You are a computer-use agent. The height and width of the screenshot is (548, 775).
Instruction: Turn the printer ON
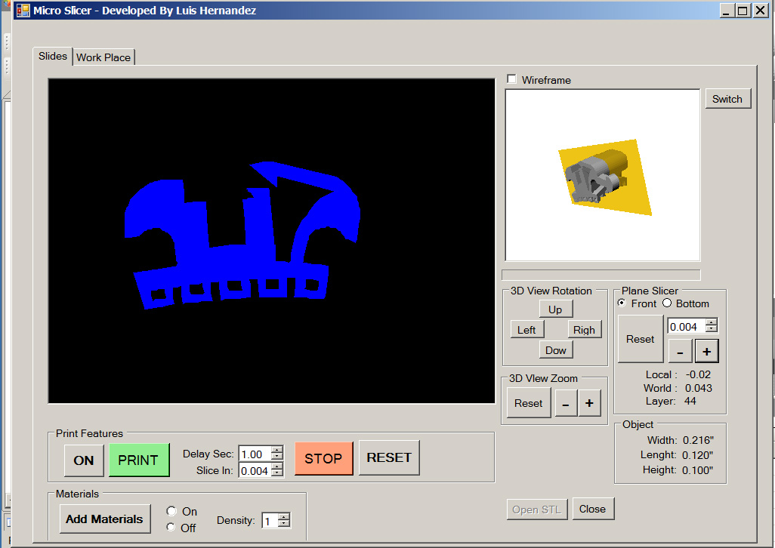click(84, 460)
